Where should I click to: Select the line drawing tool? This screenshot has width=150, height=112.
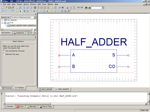coord(41,11)
